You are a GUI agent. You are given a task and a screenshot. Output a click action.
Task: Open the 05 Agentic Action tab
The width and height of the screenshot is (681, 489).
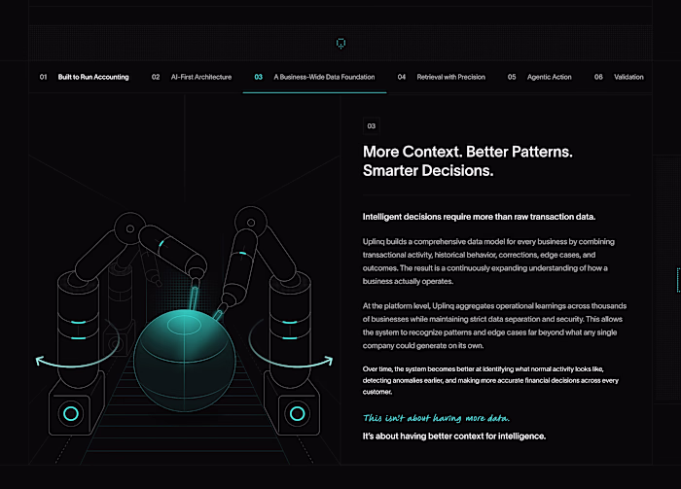click(x=539, y=77)
